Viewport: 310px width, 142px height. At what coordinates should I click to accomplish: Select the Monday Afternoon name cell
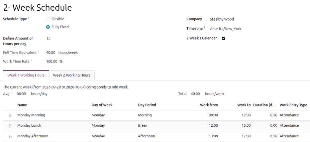(x=33, y=136)
